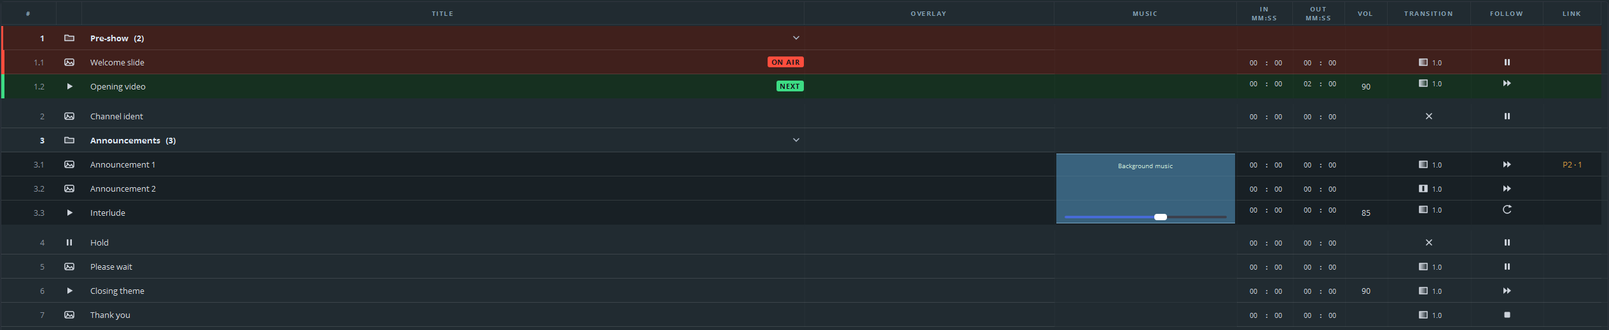This screenshot has width=1609, height=330.
Task: Click the Background music block label
Action: coord(1145,166)
